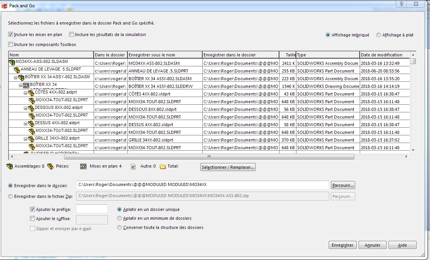Click the Pièces count icon below the table
The height and width of the screenshot is (260, 430).
click(x=50, y=166)
